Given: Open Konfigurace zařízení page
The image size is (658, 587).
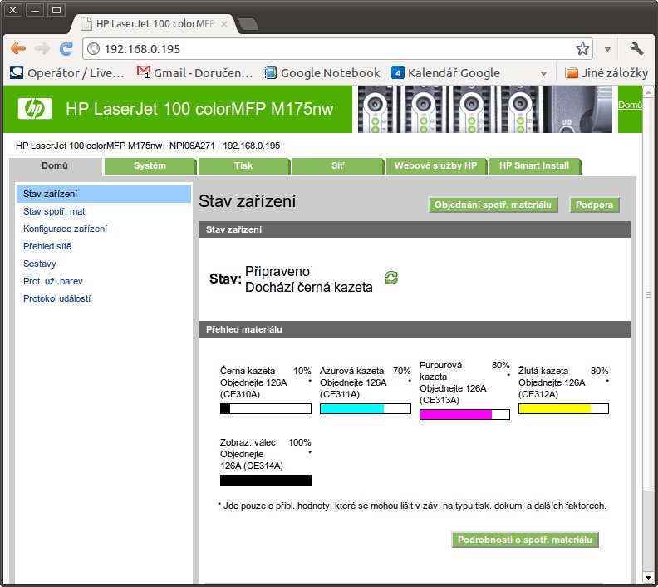Looking at the screenshot, I should (65, 229).
